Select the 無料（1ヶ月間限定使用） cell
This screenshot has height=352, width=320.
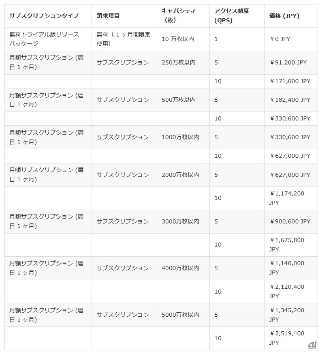pos(124,39)
